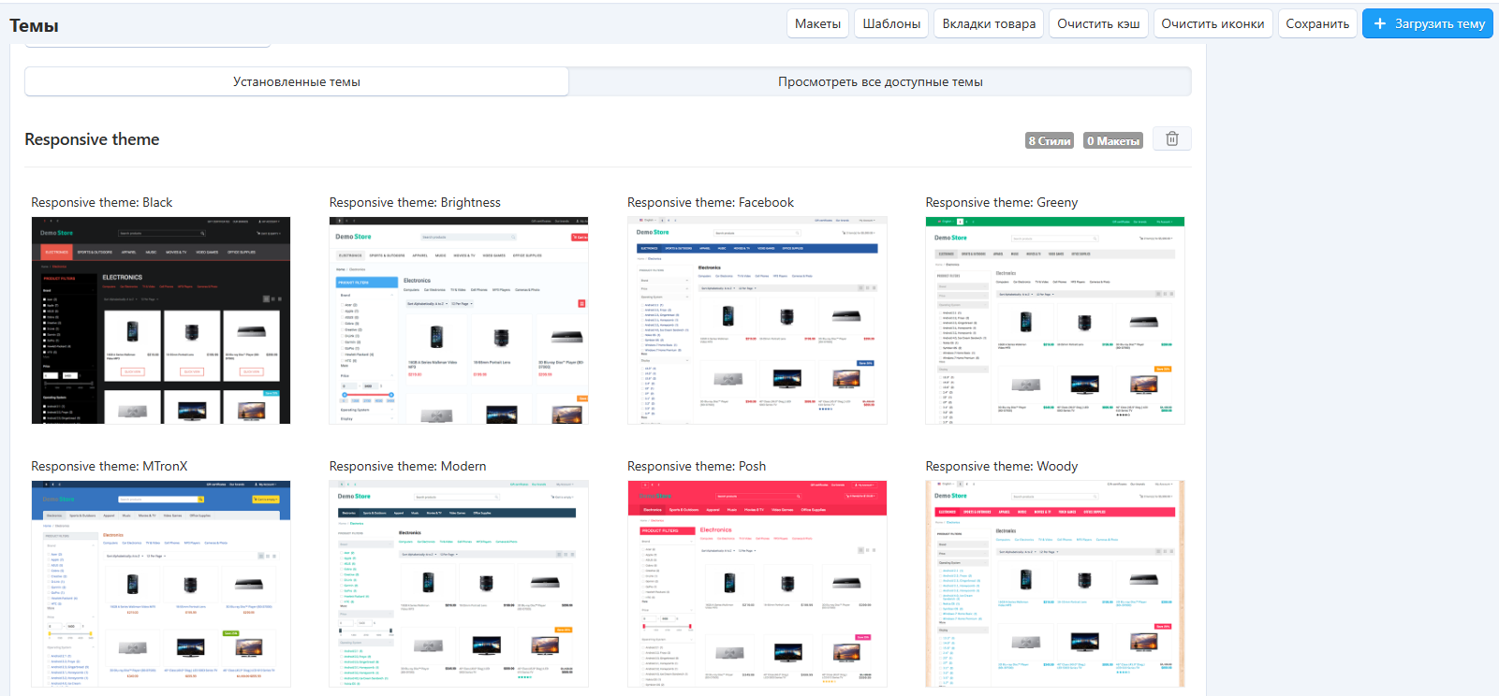Click the 0 Макеты badge
1499x696 pixels.
pyautogui.click(x=1112, y=141)
